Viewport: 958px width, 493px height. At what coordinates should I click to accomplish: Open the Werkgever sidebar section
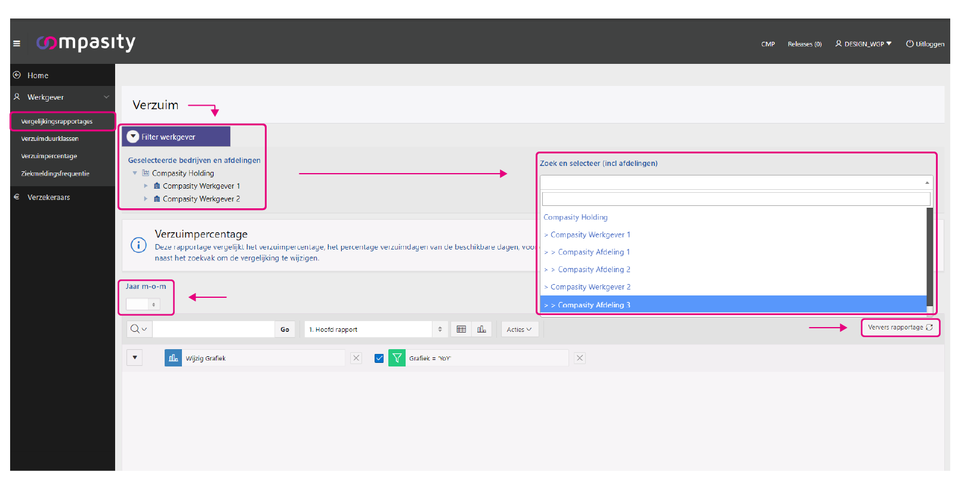[x=63, y=97]
